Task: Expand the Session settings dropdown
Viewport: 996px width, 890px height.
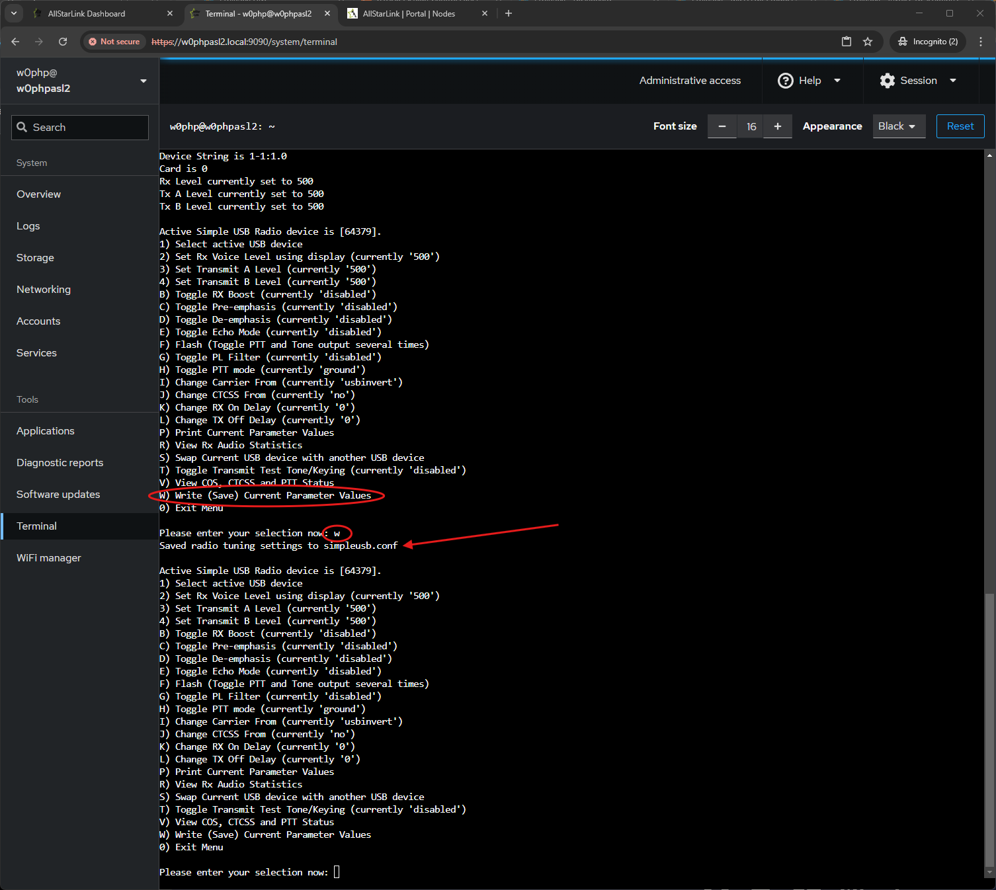Action: 918,81
